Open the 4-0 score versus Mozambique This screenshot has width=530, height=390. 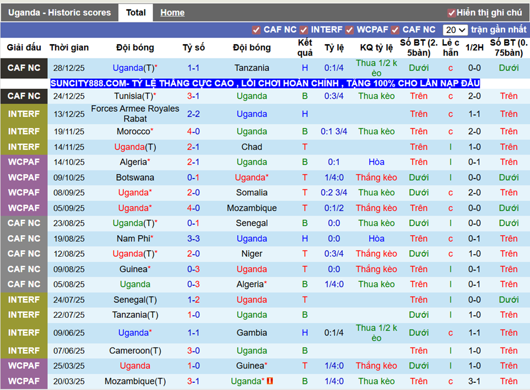(193, 208)
